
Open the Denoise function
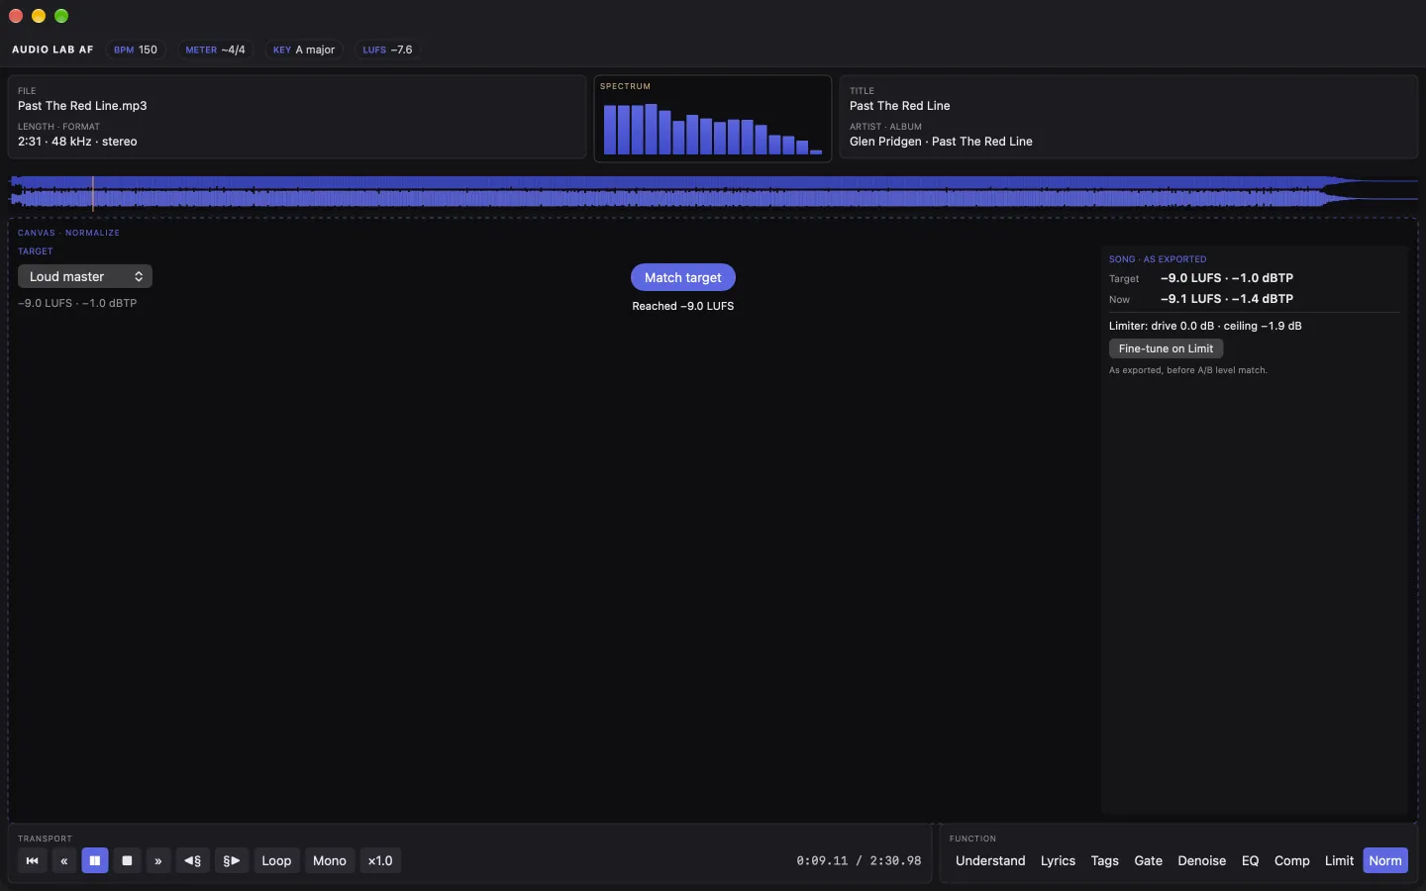[1201, 860]
